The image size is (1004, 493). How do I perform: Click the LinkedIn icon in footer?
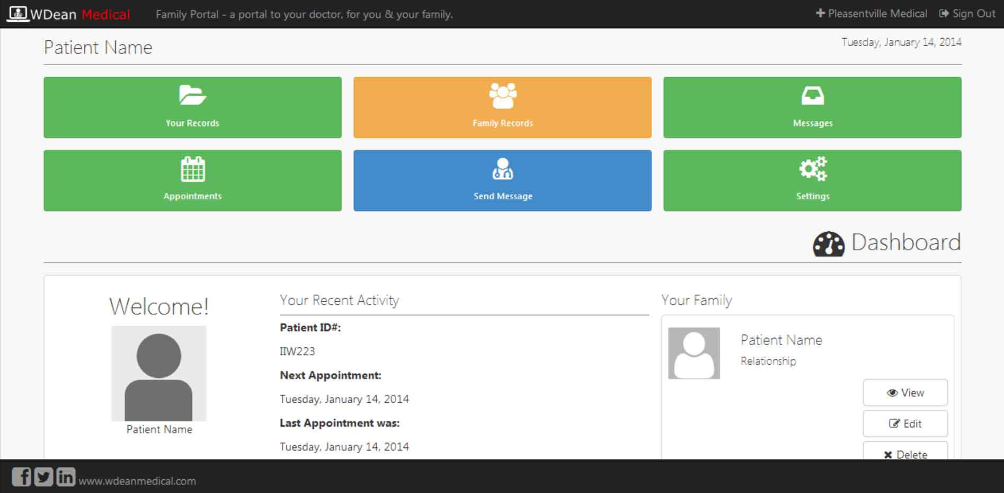(66, 477)
